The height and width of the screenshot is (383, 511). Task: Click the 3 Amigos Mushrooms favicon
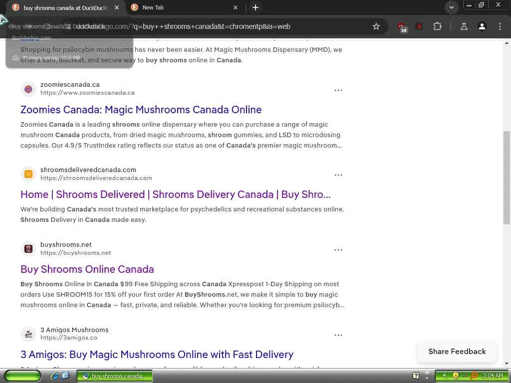pos(28,334)
